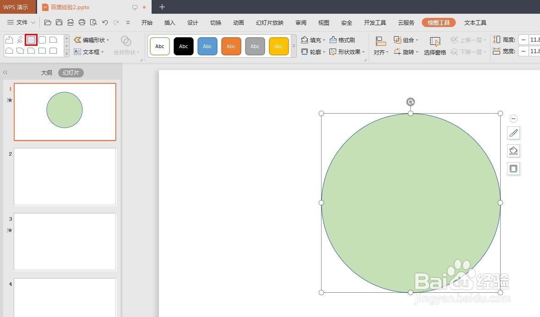Click the 选择窗格 button
The height and width of the screenshot is (317, 540).
[x=435, y=46]
